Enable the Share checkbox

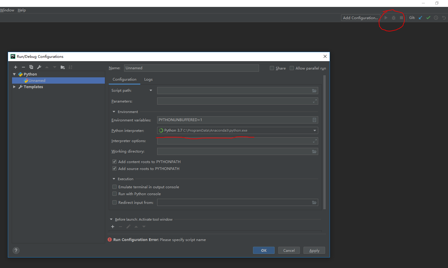[x=272, y=68]
